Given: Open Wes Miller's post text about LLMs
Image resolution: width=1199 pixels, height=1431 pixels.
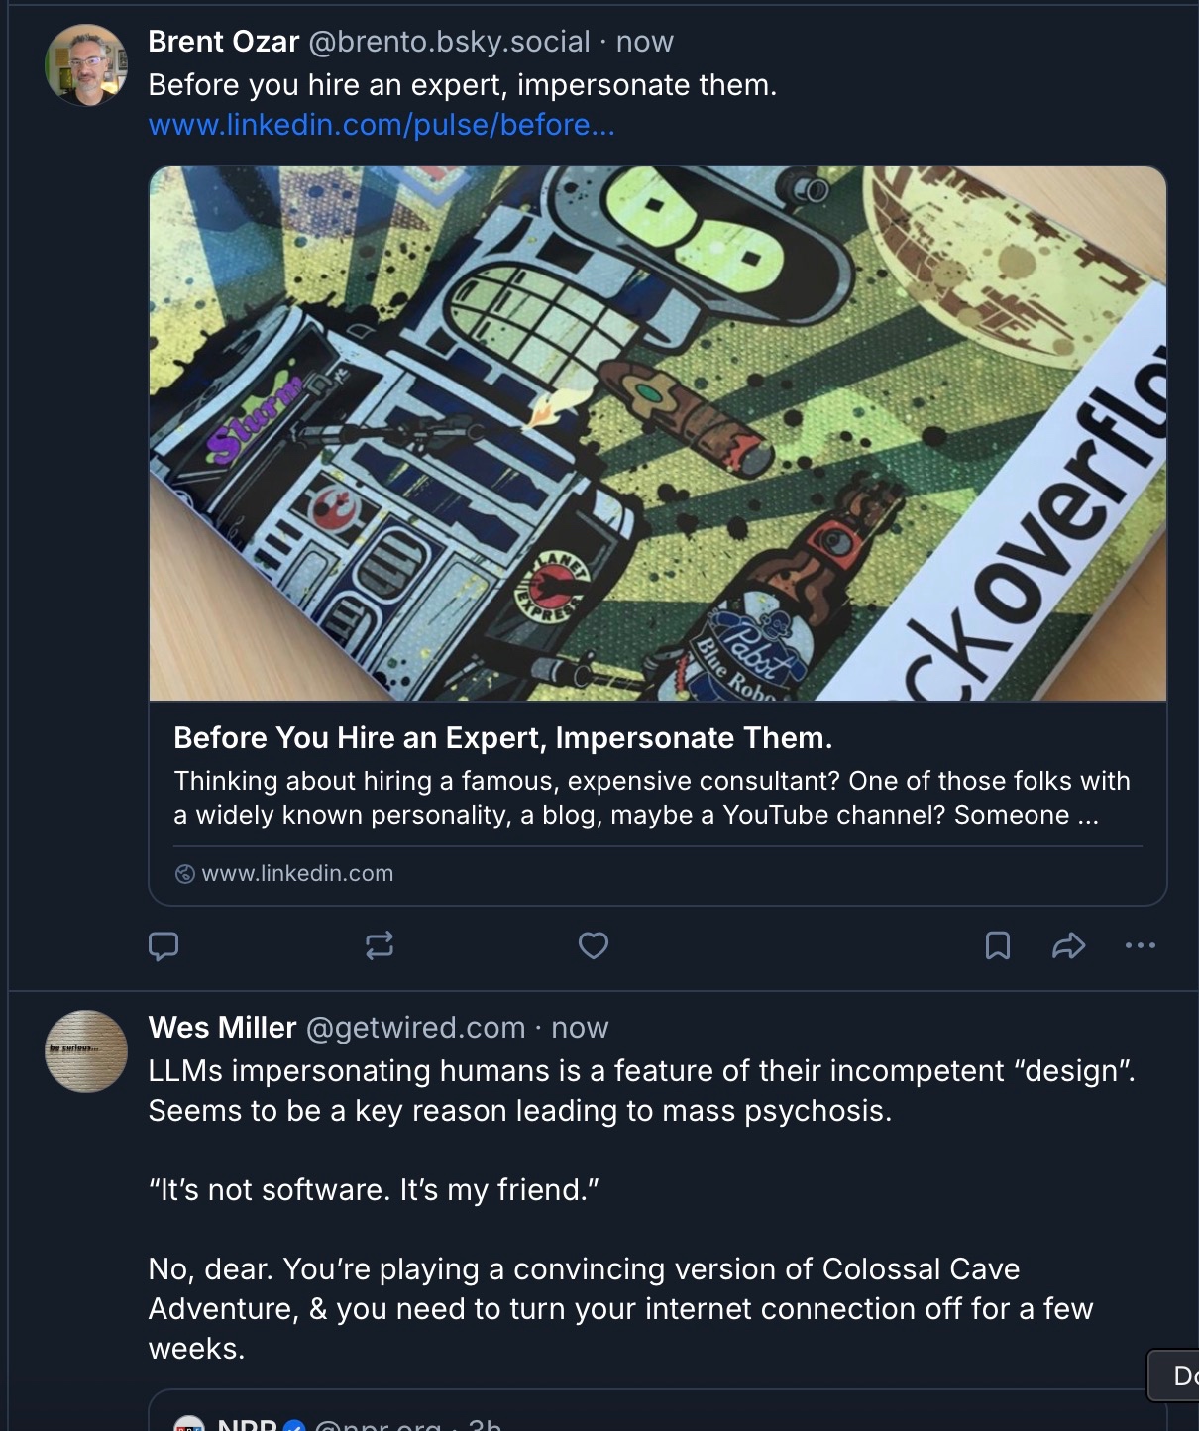Looking at the screenshot, I should 641,1091.
